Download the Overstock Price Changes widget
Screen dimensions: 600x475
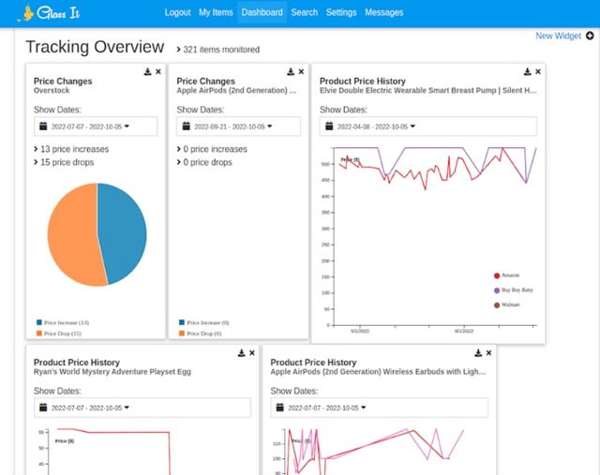click(148, 71)
